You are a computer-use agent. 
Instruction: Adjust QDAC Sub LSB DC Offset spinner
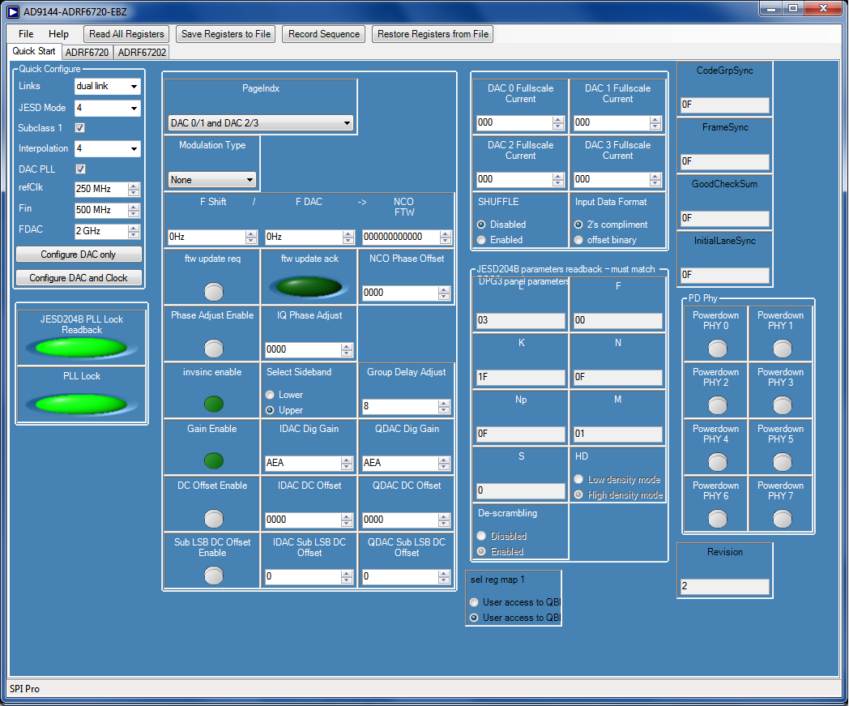(444, 577)
